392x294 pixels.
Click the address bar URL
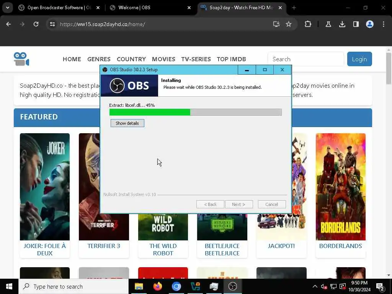click(x=103, y=24)
